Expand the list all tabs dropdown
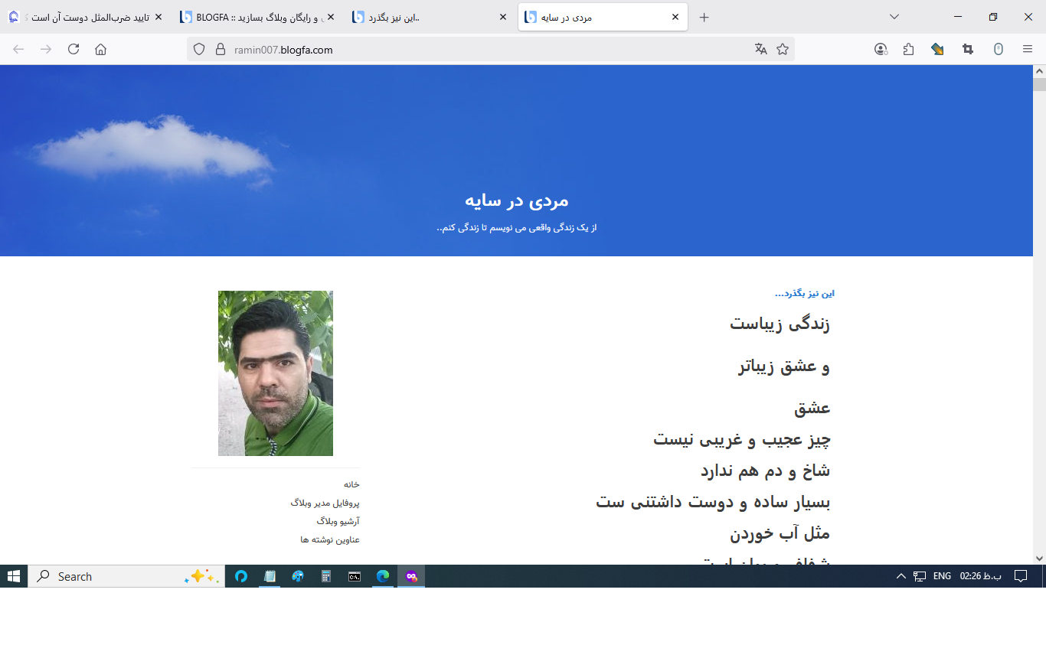 (894, 17)
